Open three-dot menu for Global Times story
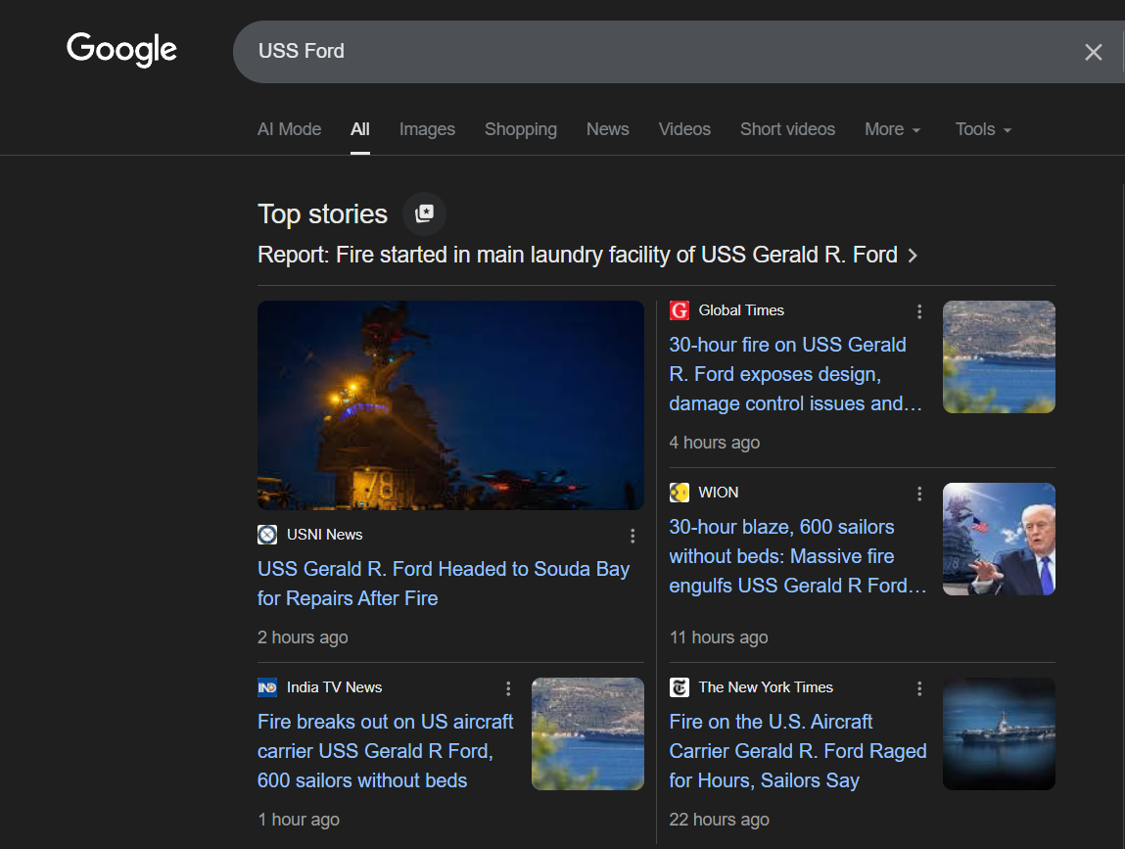The height and width of the screenshot is (849, 1125). (918, 311)
